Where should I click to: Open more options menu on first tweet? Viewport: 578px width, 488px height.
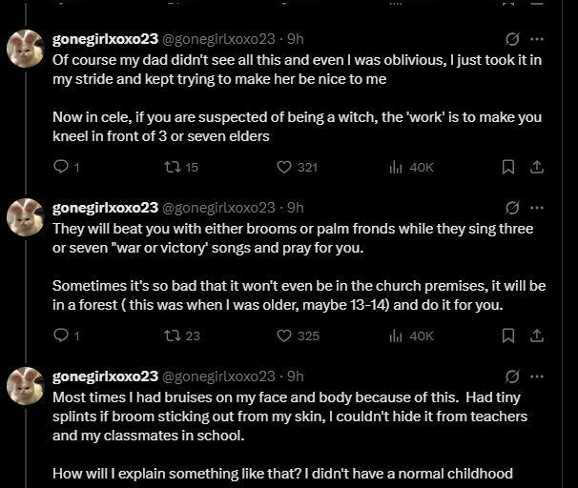[537, 39]
